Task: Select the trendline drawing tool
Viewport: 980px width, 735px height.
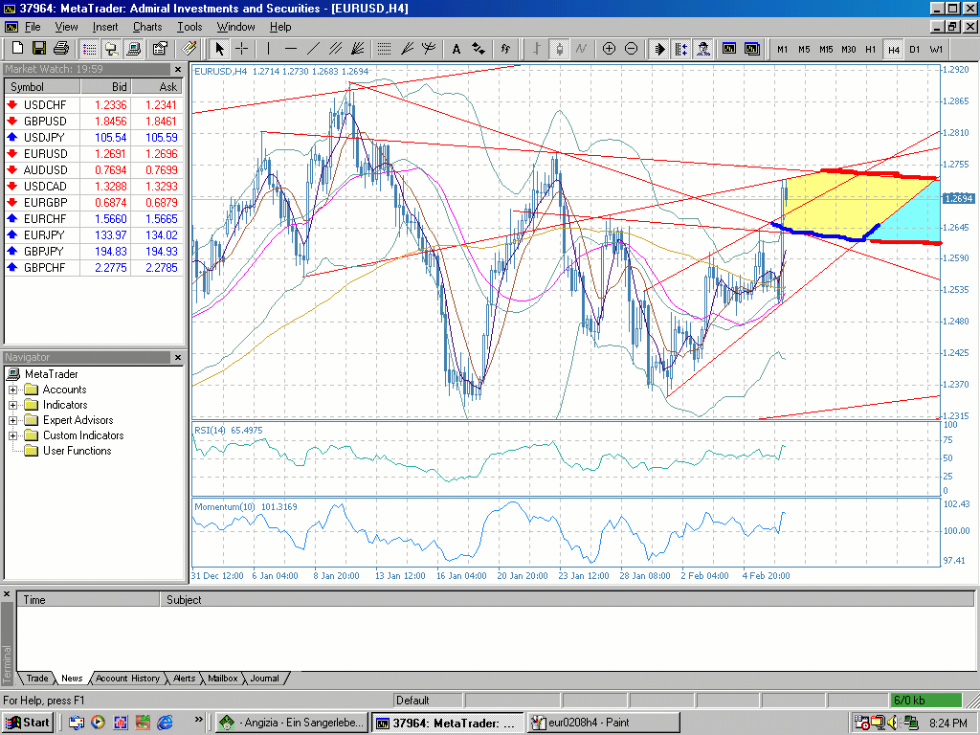Action: (313, 48)
